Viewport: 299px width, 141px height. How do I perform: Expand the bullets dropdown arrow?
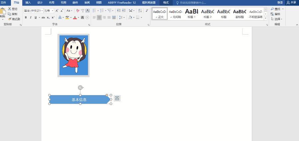[98, 11]
